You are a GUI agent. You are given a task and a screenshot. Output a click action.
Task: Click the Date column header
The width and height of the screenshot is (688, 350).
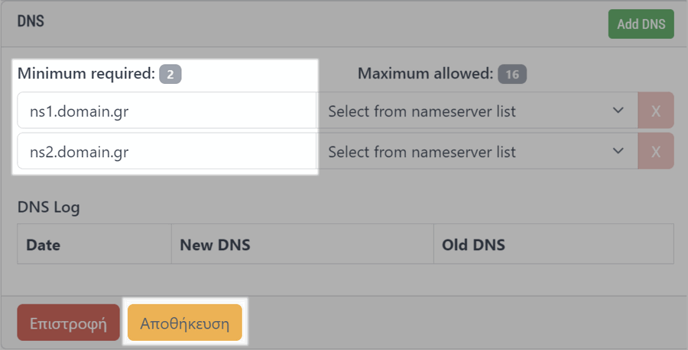pyautogui.click(x=44, y=246)
